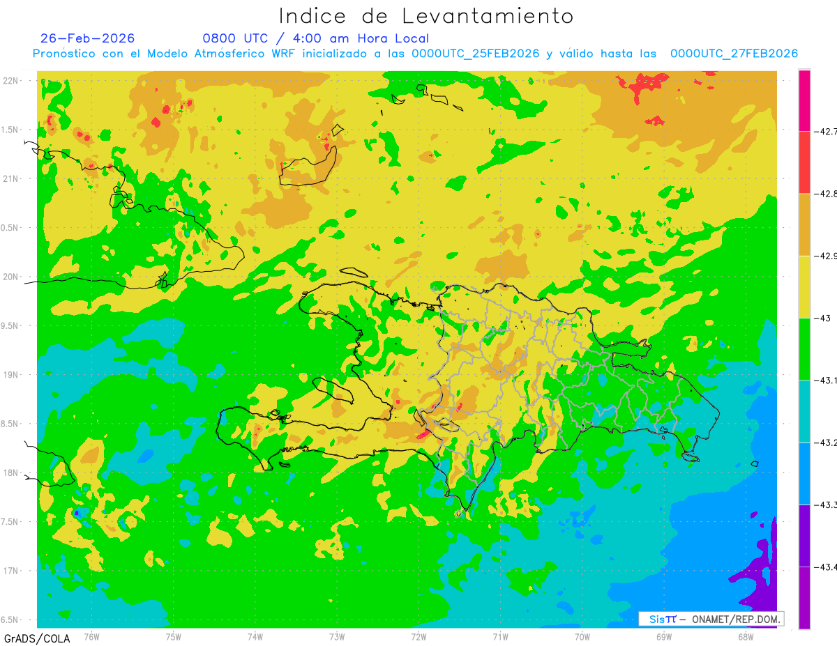The width and height of the screenshot is (837, 646).
Task: Select the valid-until stamp '0000UTC_27FEB2026'
Action: 734,54
